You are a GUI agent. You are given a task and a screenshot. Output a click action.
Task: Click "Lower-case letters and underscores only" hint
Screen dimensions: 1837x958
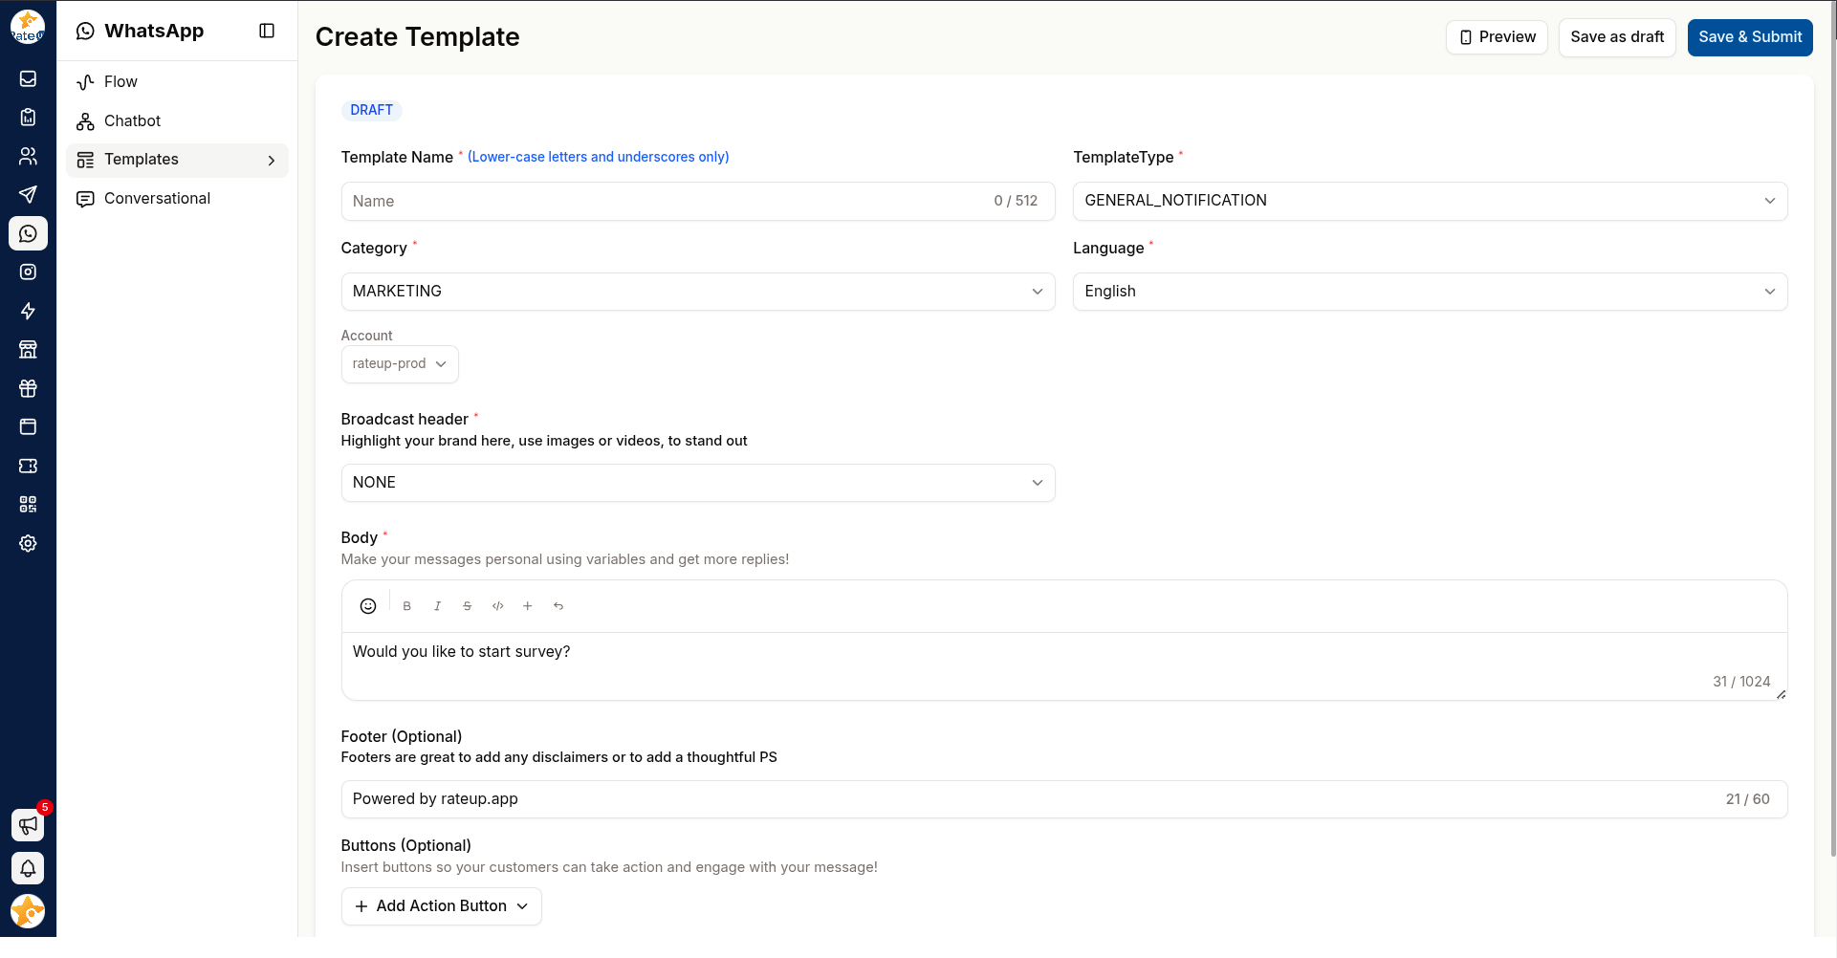[598, 157]
